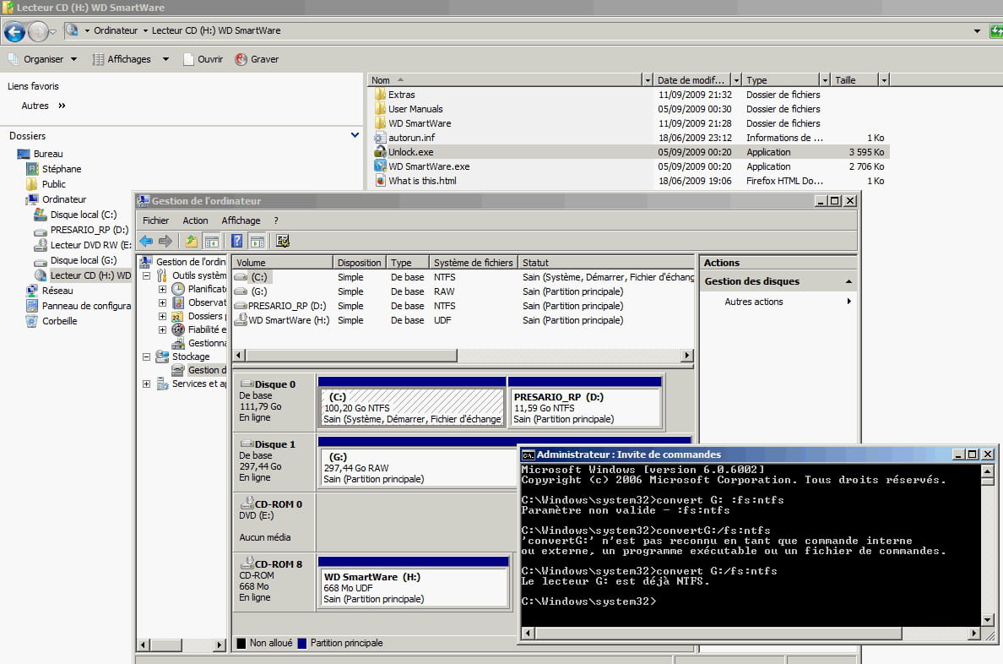This screenshot has height=664, width=1003.
Task: Click the Help icon in Computer Management toolbar
Action: (237, 241)
